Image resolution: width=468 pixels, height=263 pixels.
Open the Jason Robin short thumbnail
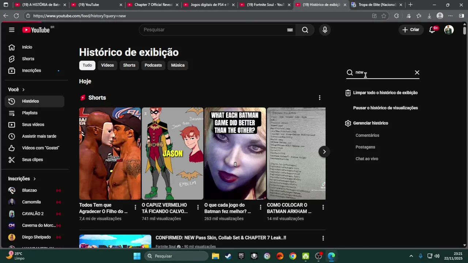coord(173,153)
